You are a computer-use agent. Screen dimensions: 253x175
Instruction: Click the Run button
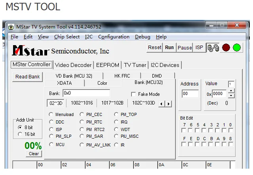(169, 48)
